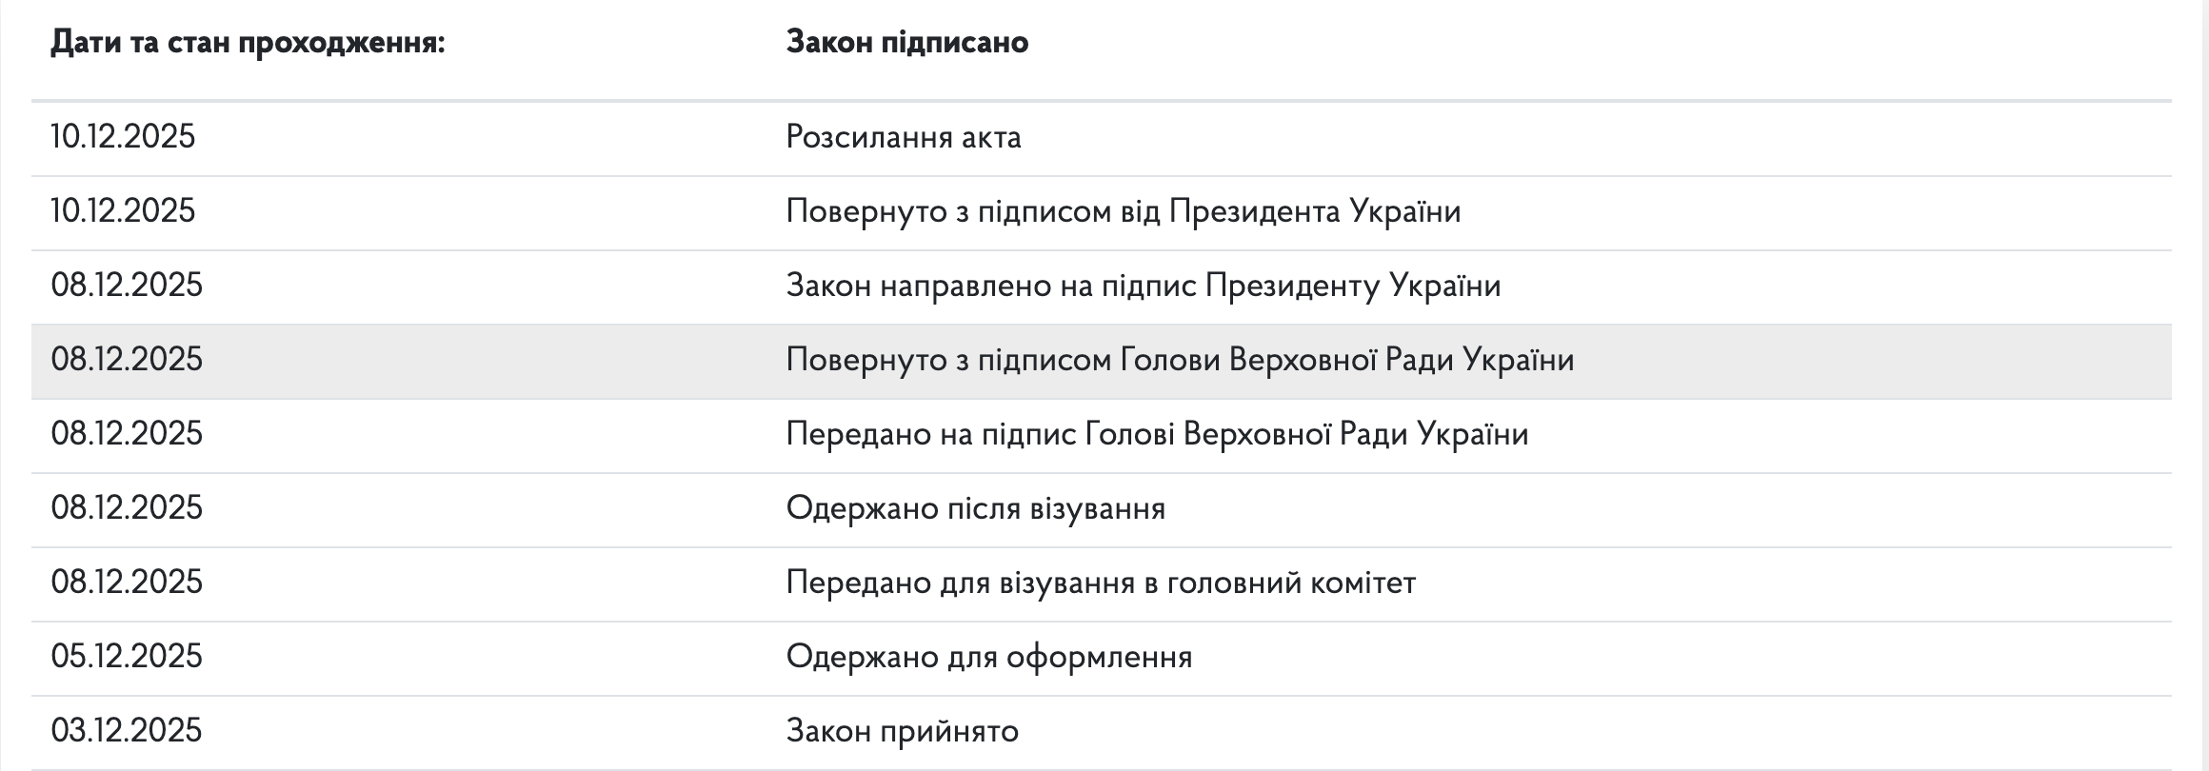Select 'Повернуто з підписом від Президента України'
The height and width of the screenshot is (771, 2209).
click(x=1123, y=211)
